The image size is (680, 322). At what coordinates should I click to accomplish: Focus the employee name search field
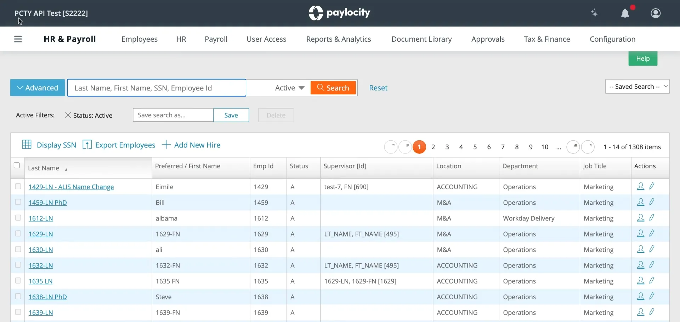tap(157, 88)
